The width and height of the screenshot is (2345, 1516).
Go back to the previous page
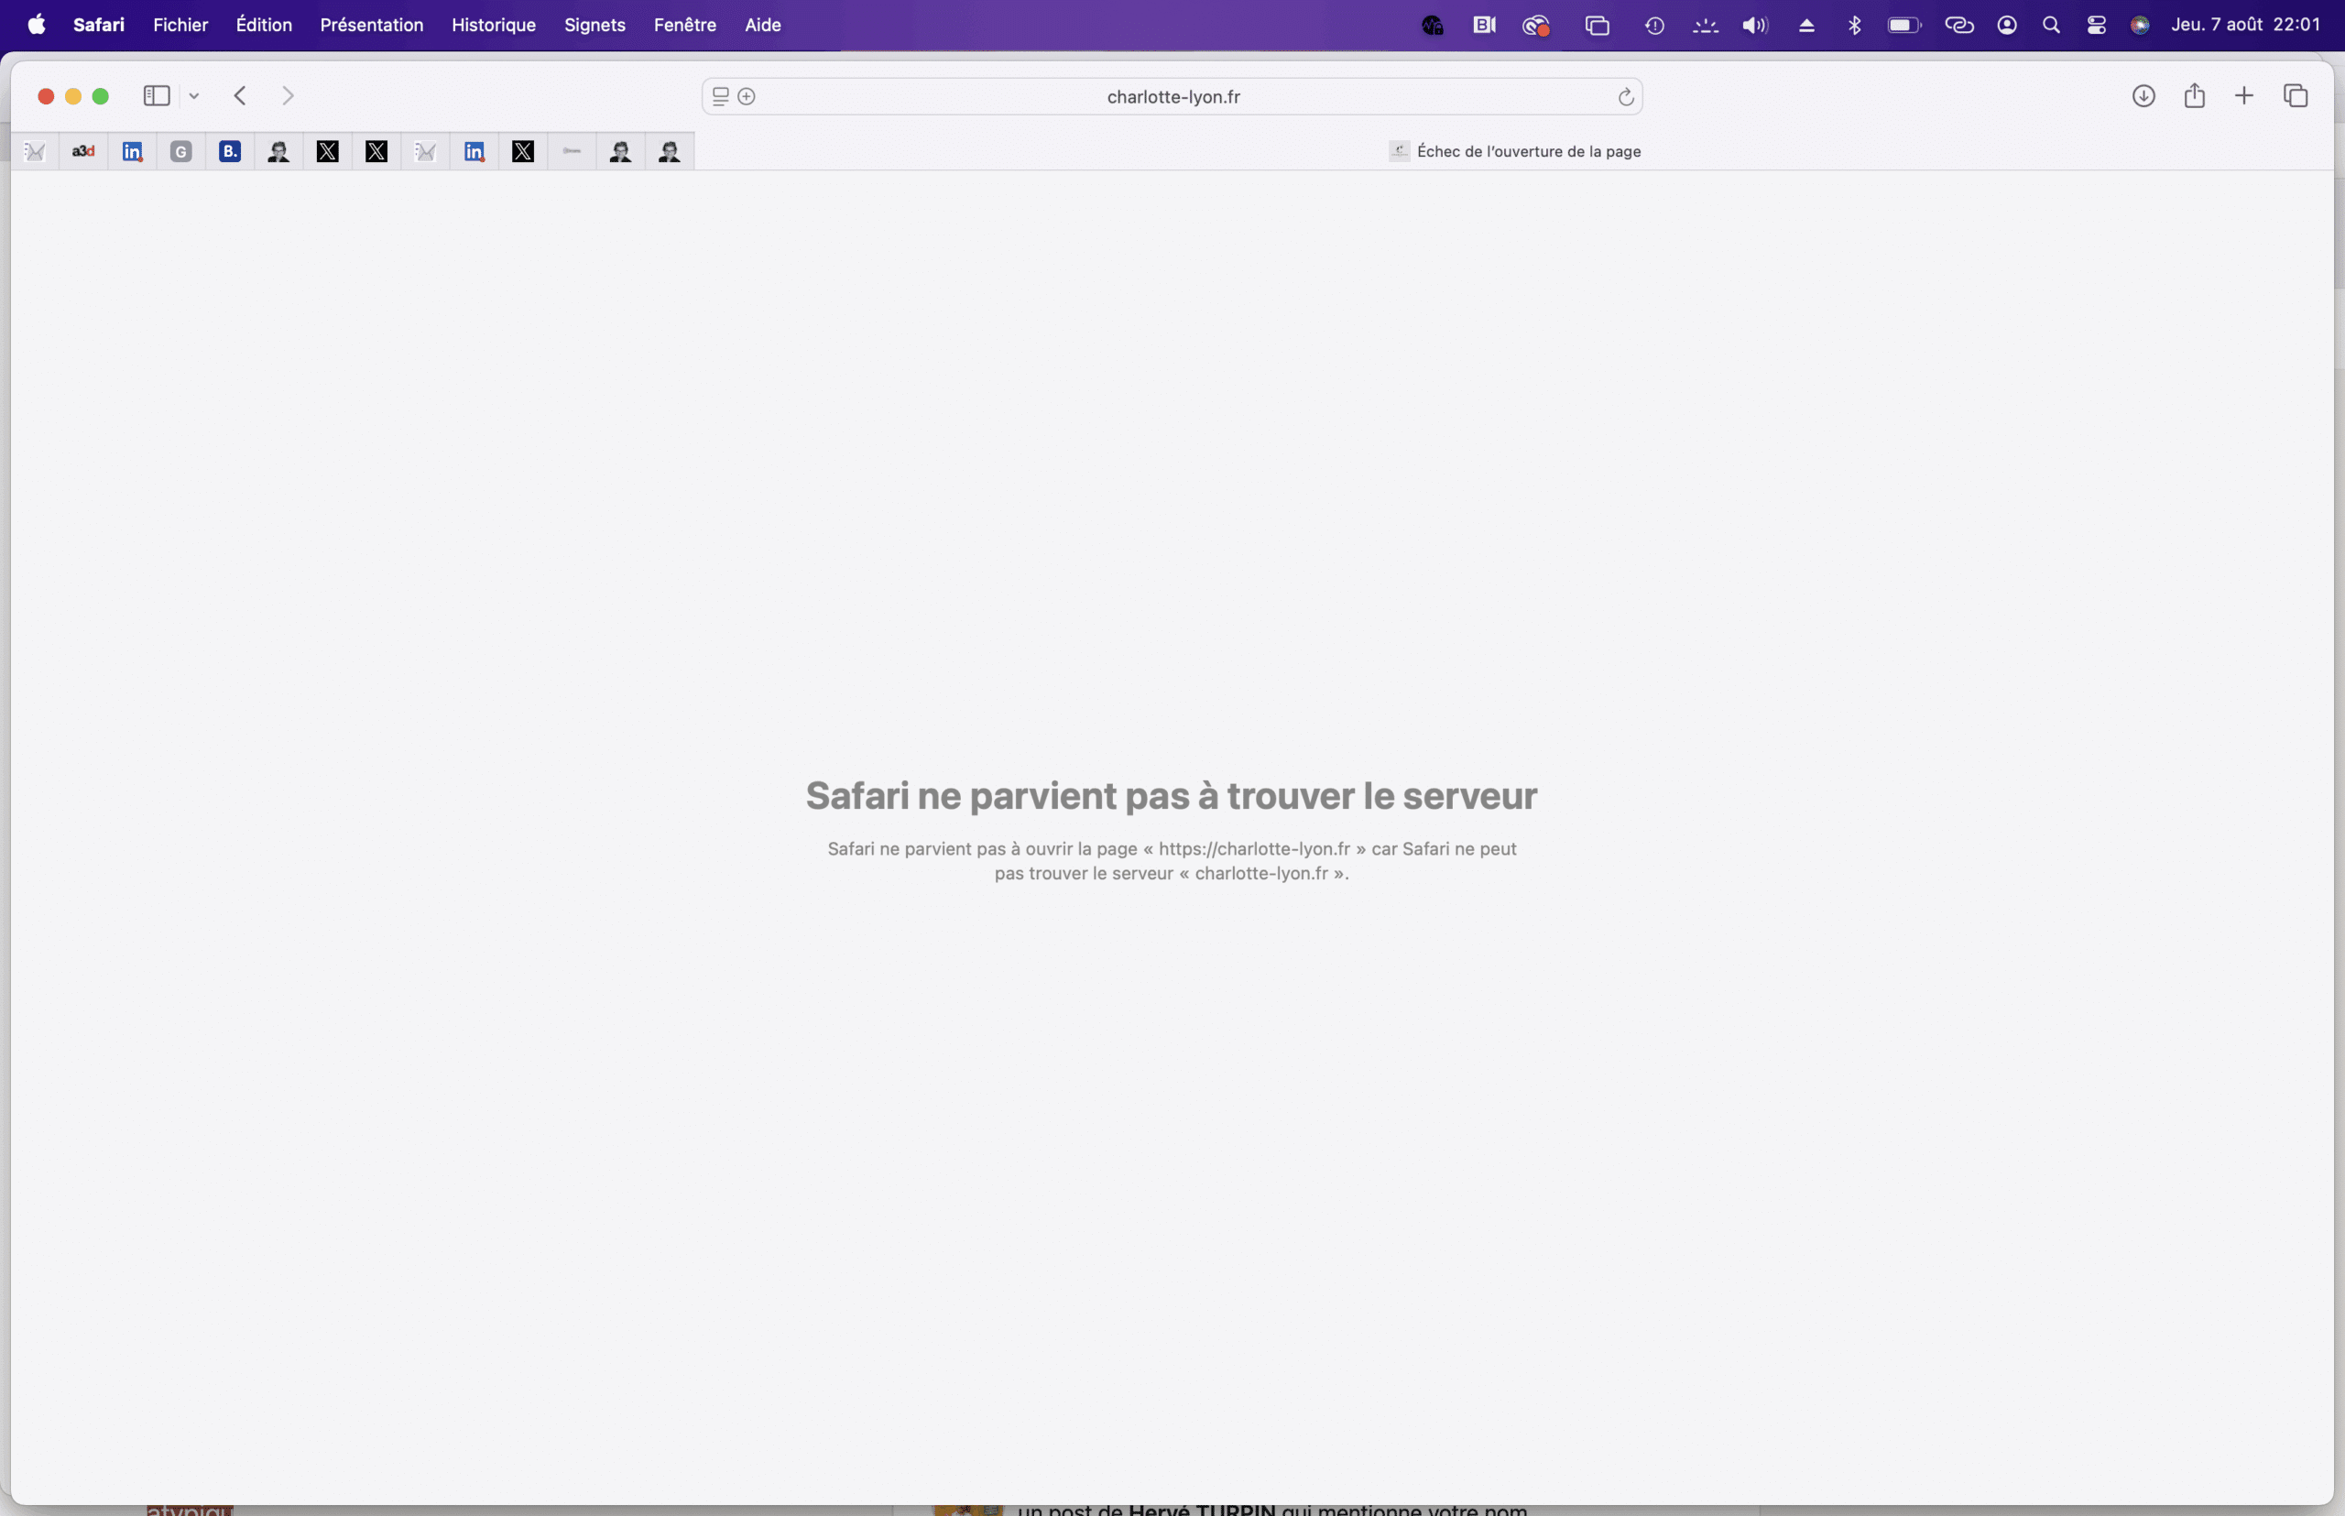point(240,95)
